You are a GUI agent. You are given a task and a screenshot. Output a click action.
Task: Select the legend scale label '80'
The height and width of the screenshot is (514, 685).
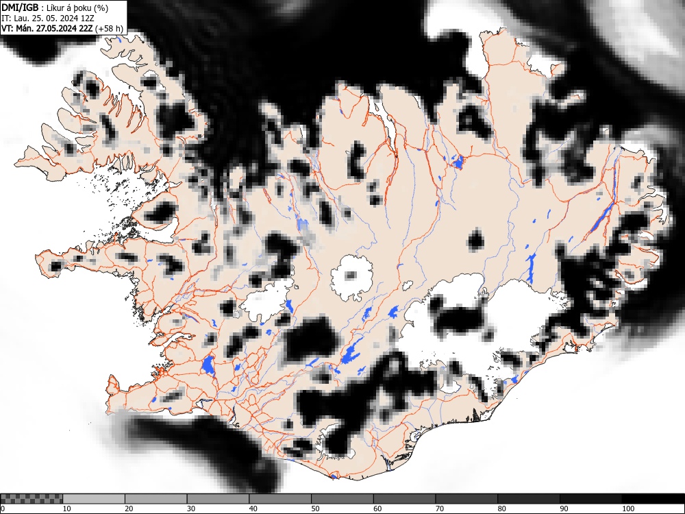tap(501, 509)
